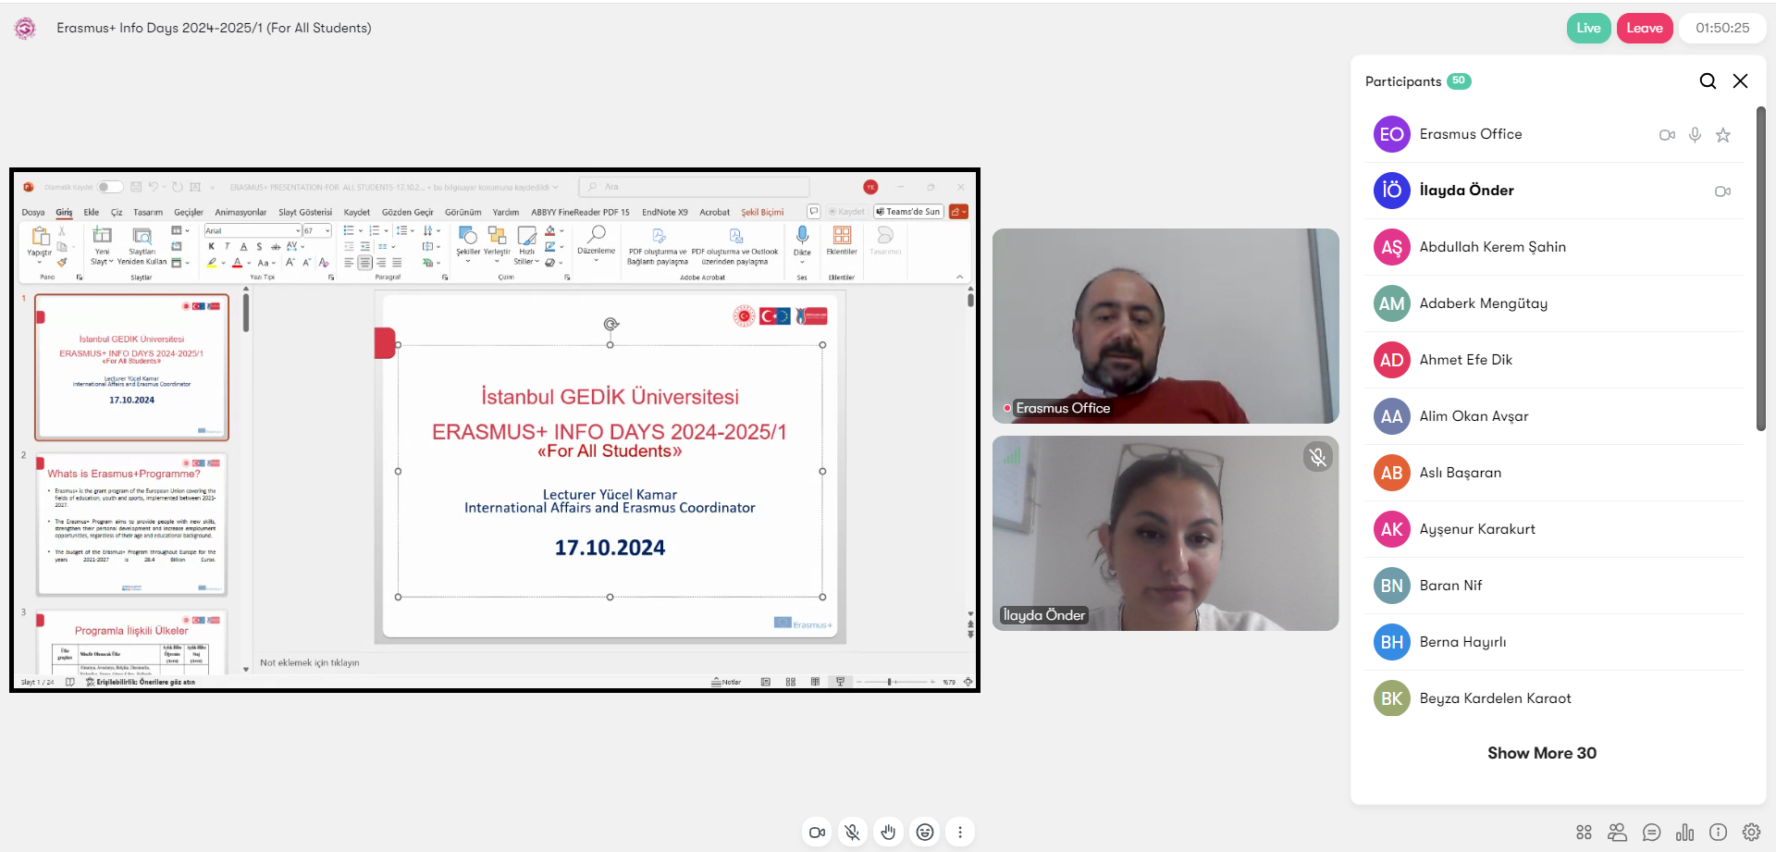Screen dimensions: 1776x852
Task: Click PDF oluşturma ve Bağlantı paylaşma
Action: pyautogui.click(x=658, y=246)
